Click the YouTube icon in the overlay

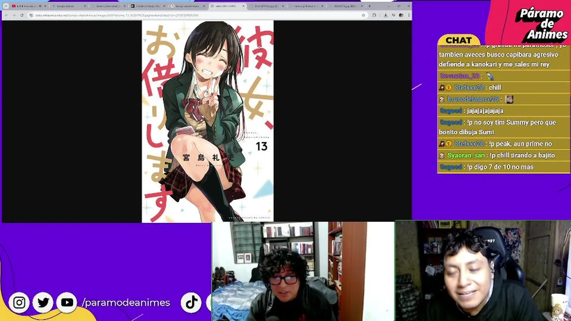click(67, 303)
